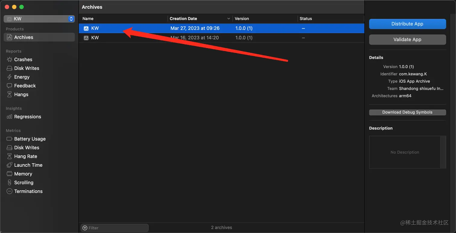Click the Disk Writes icon under Metrics

(9, 148)
